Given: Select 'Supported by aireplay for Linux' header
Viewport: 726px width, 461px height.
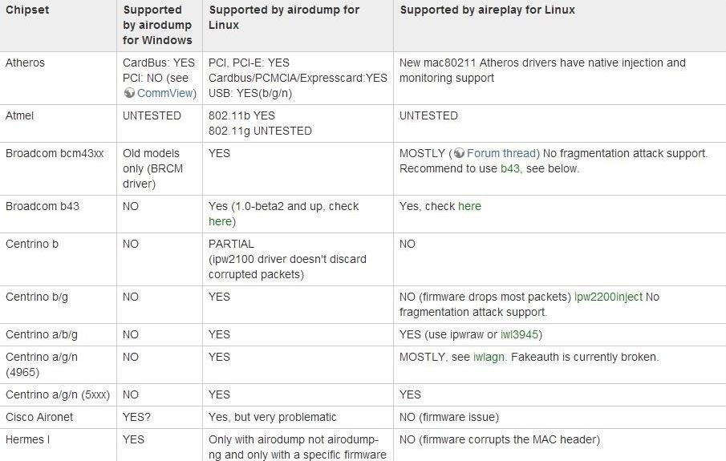Looking at the screenshot, I should pos(487,10).
